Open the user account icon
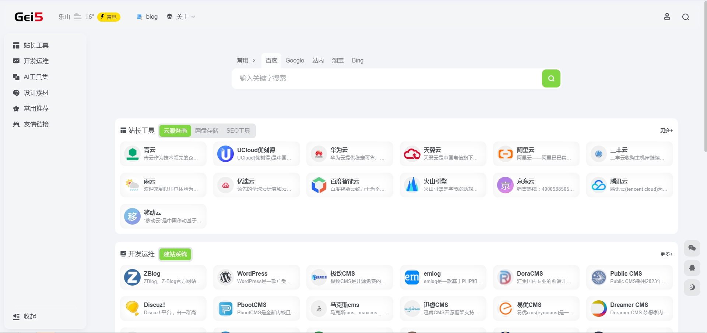The image size is (707, 333). point(667,17)
